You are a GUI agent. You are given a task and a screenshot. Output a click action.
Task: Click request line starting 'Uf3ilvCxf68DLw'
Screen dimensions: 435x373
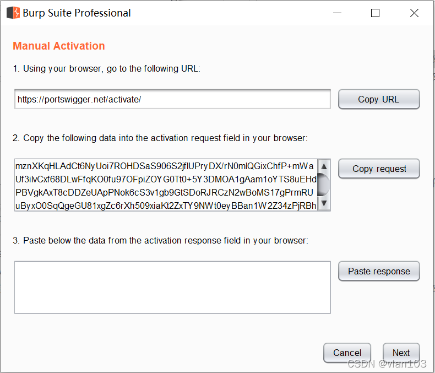(166, 179)
